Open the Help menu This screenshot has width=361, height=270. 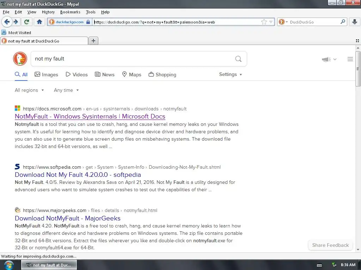tap(105, 12)
